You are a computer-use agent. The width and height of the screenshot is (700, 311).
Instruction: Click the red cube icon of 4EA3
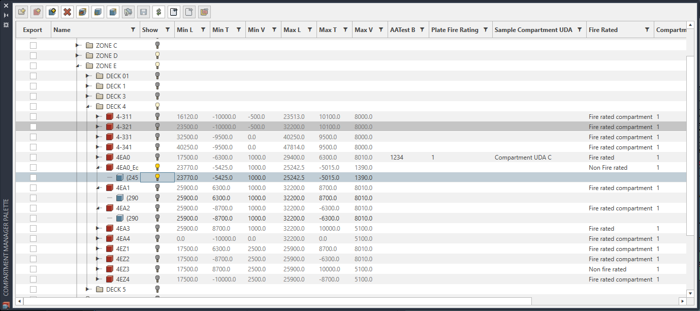110,228
